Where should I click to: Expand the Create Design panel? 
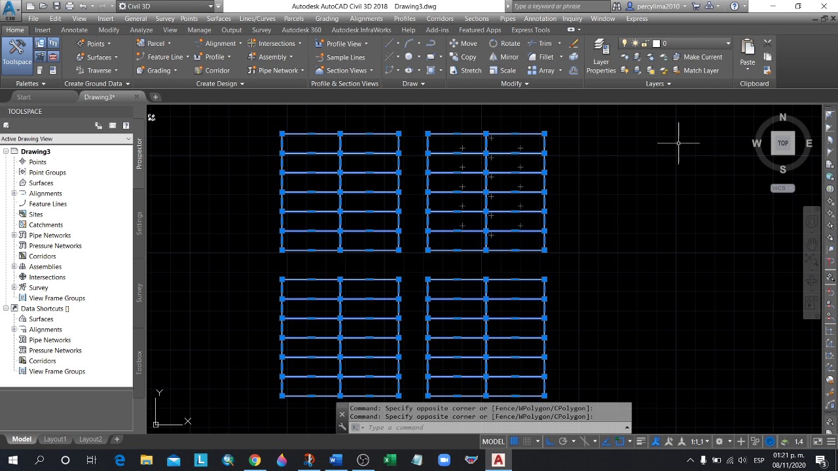(220, 84)
